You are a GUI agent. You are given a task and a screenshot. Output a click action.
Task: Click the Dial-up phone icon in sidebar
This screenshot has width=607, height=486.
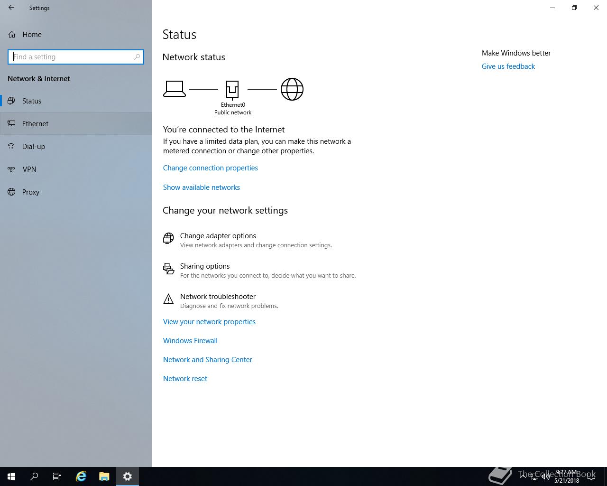click(11, 146)
